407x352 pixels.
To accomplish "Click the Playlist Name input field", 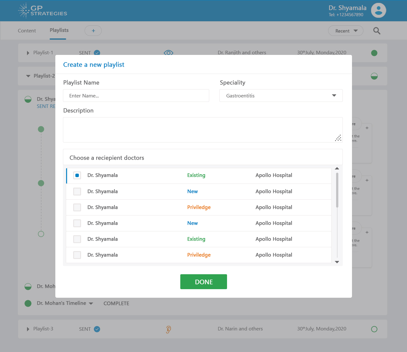I will point(136,96).
